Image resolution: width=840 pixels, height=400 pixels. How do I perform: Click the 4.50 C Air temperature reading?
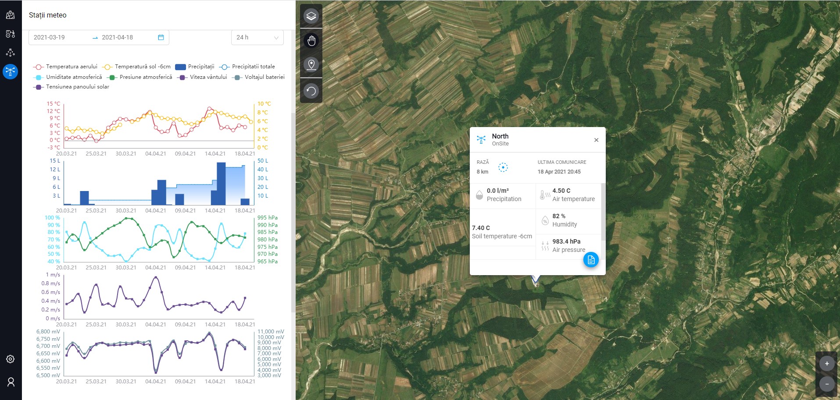click(573, 195)
